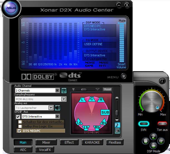This screenshot has height=154, width=170.
Task: Open the audio channel help question-mark icon
Action: click(x=64, y=90)
